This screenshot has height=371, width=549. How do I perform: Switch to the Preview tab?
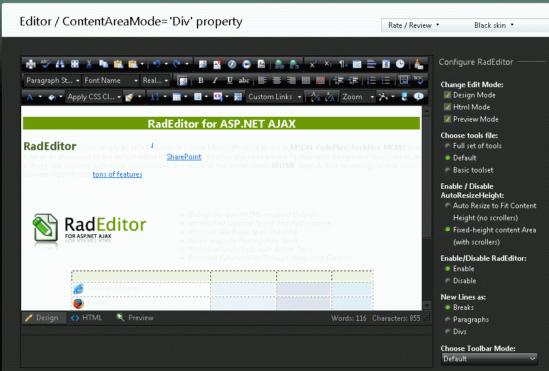[x=135, y=318]
